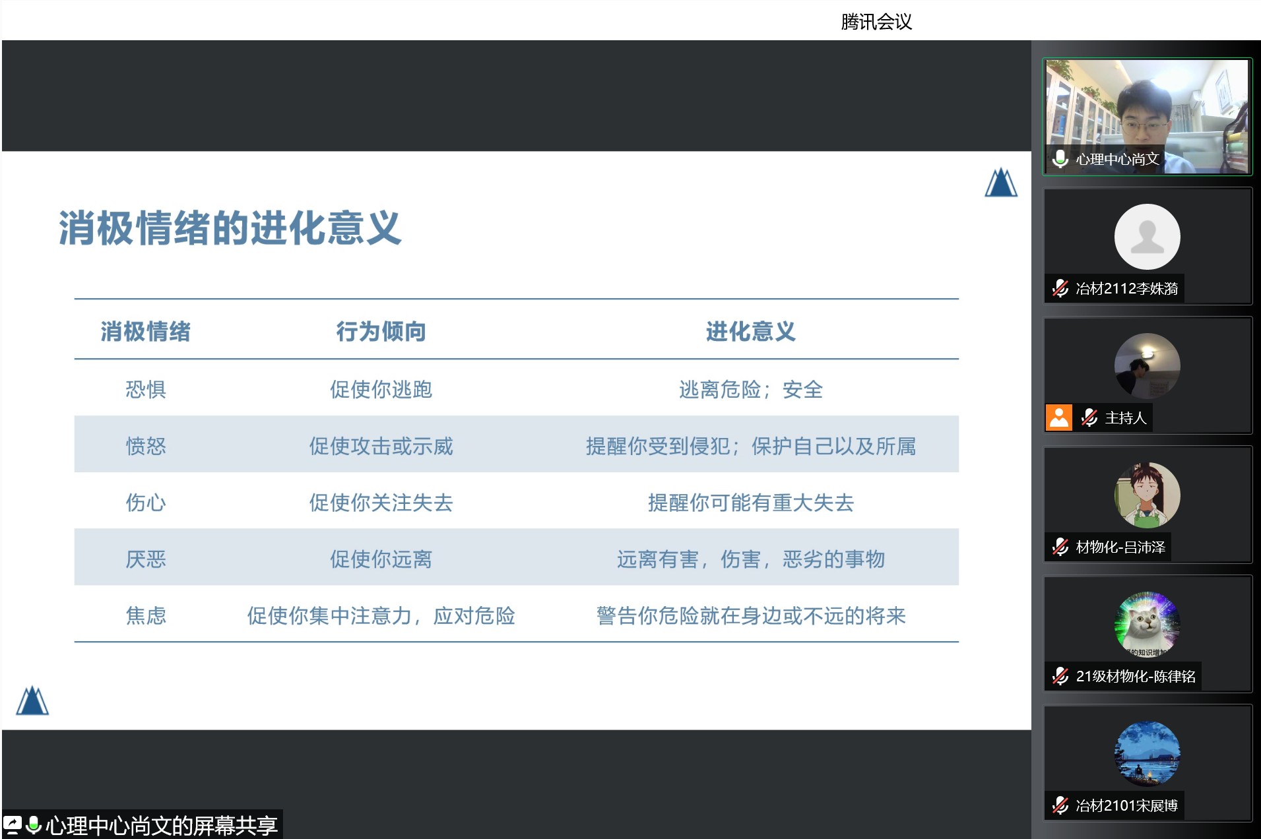
Task: Click the green microphone icon in the screen-sharing label
Action: click(x=34, y=825)
